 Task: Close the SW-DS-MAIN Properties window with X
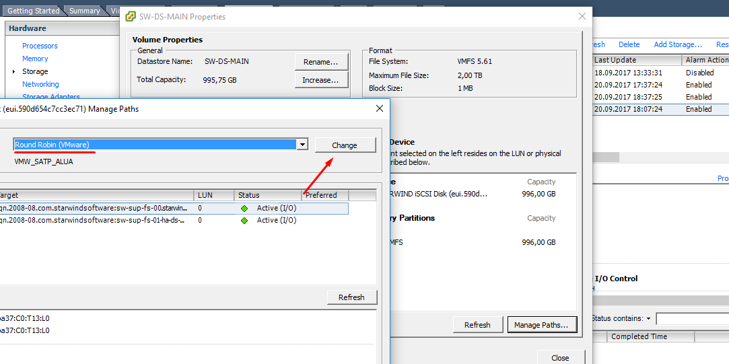(x=582, y=16)
